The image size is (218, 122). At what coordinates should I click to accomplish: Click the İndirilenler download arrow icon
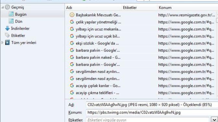click(7, 28)
